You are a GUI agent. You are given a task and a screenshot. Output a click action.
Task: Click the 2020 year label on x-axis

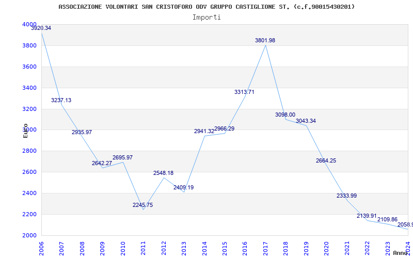click(x=327, y=248)
